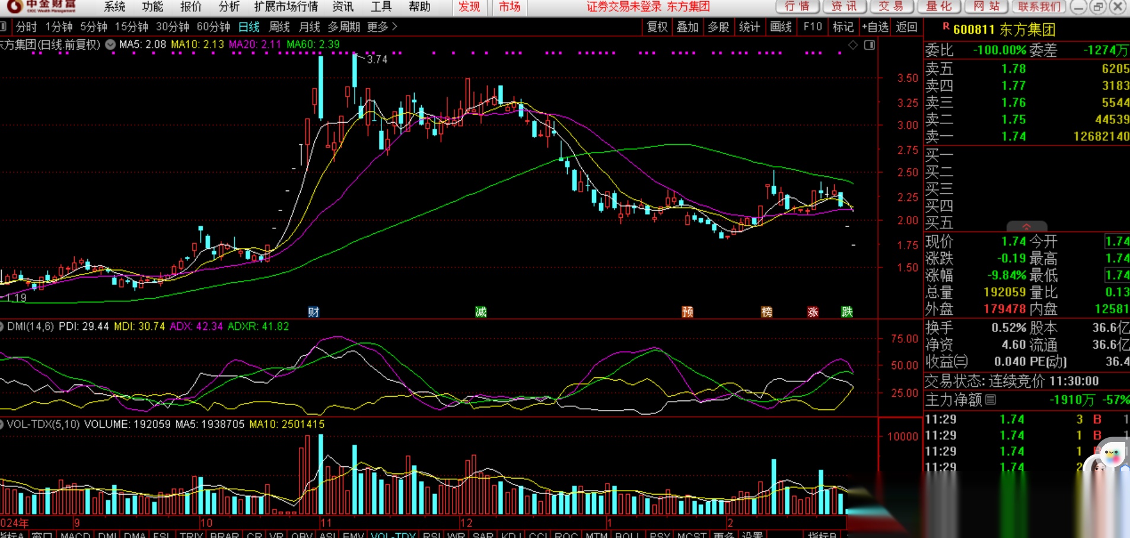Open the 分析 menu

229,7
